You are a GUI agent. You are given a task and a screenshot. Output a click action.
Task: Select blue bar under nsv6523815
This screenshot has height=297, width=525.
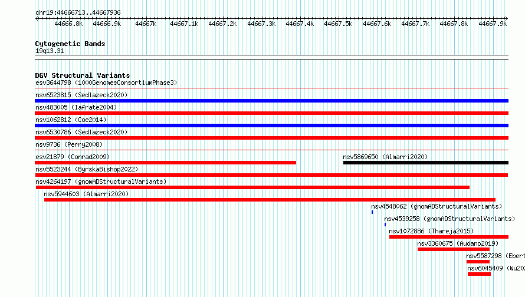271,101
